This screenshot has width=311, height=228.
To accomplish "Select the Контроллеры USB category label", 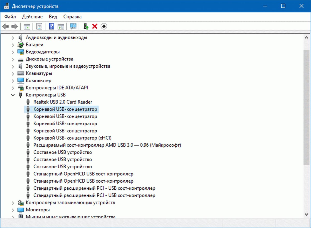I will [46, 95].
